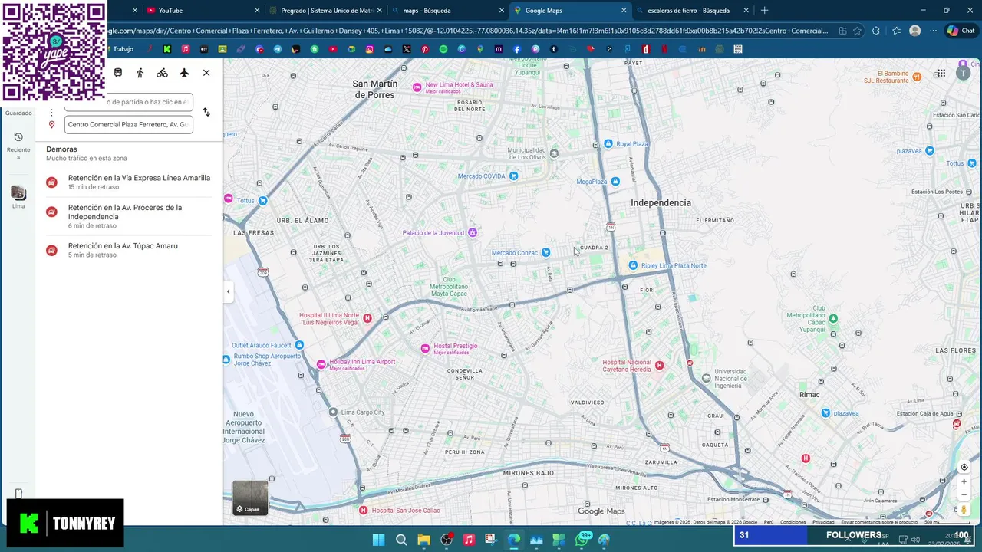Open the Capas layers thumbnail
982x552 pixels.
click(x=251, y=498)
